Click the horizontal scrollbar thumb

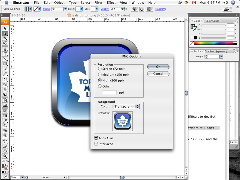122,177
